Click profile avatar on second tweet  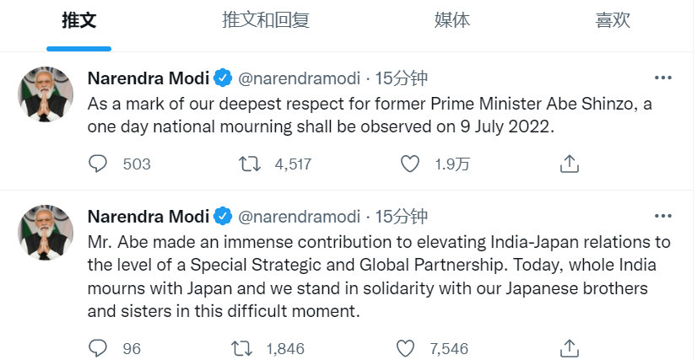coord(46,231)
